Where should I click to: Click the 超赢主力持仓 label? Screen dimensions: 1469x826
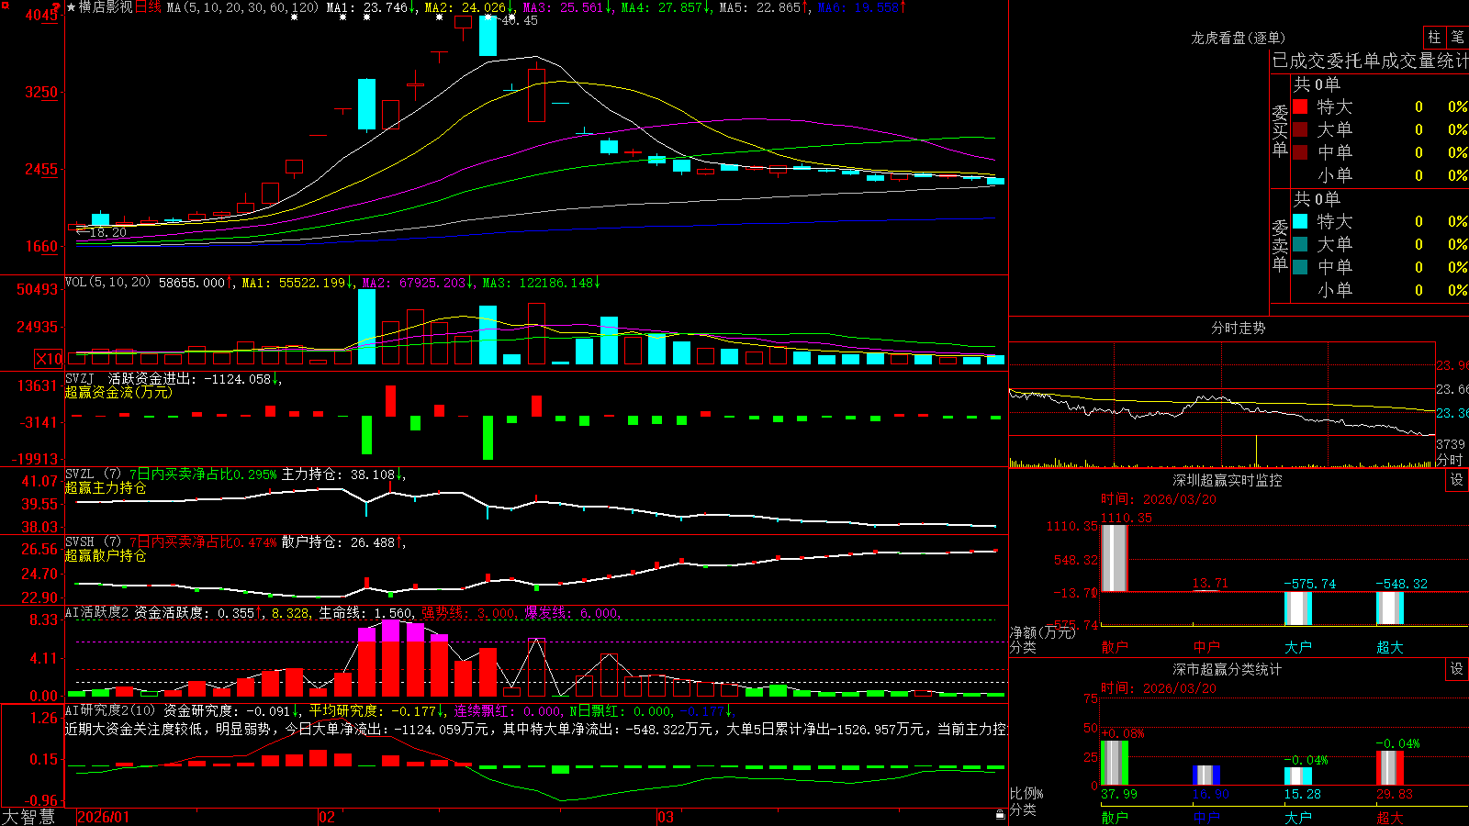tap(106, 488)
